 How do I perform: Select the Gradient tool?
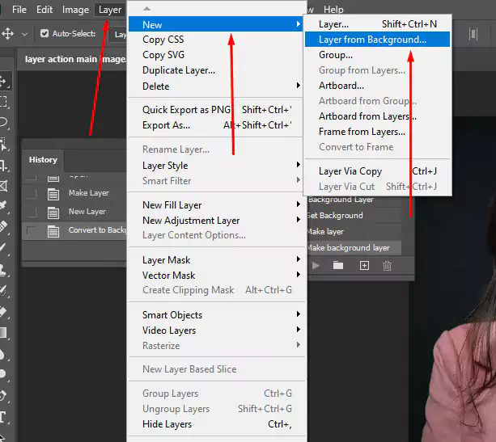pyautogui.click(x=3, y=332)
